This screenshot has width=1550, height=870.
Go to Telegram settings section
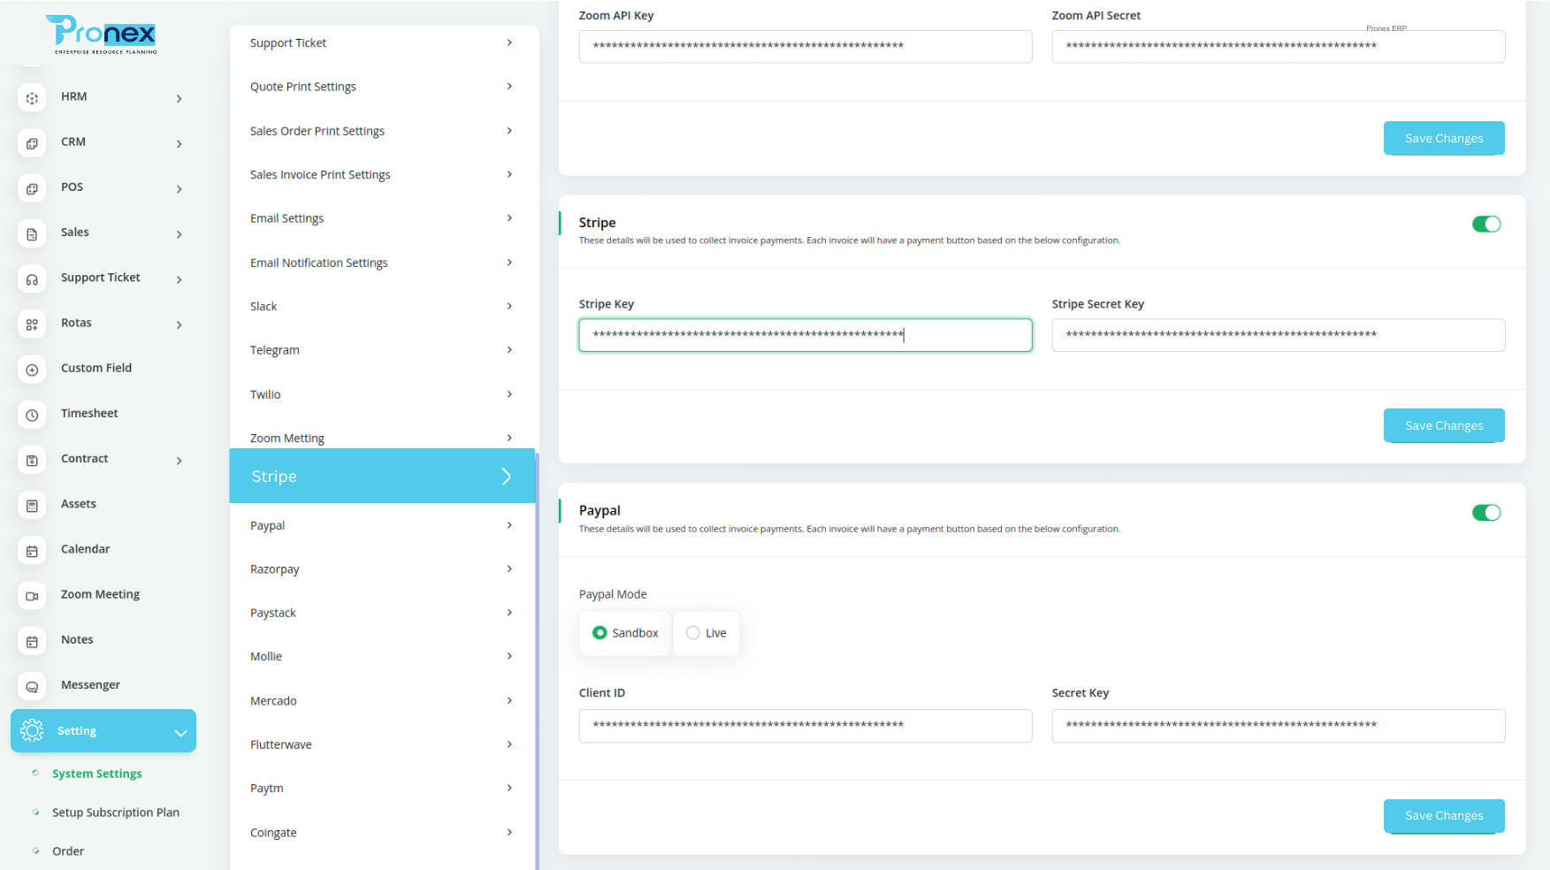(382, 350)
